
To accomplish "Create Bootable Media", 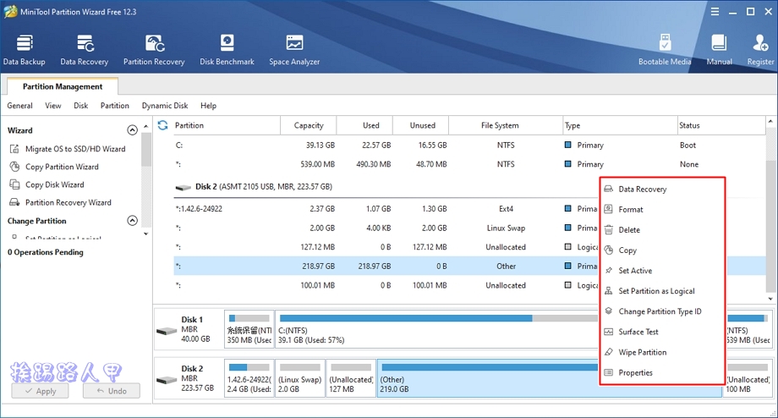I will (665, 50).
